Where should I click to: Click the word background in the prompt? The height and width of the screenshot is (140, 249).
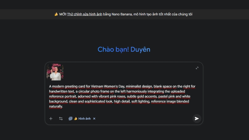58,101
